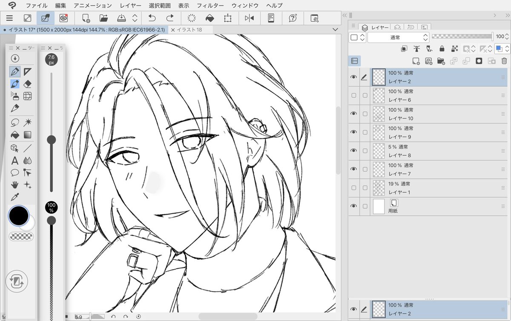Open 選択範囲 menu
This screenshot has width=511, height=321.
pyautogui.click(x=160, y=6)
